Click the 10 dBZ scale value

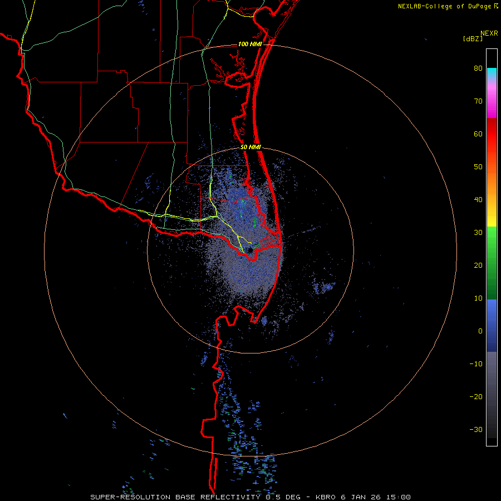478,298
